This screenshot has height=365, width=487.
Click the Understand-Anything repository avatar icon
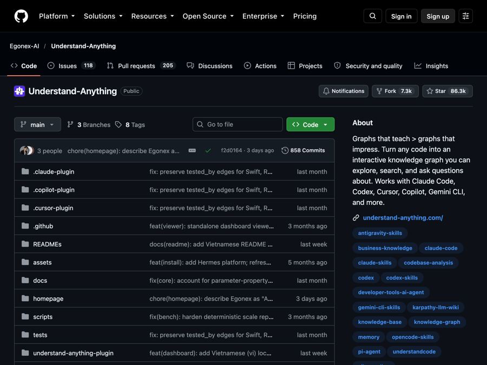click(19, 91)
